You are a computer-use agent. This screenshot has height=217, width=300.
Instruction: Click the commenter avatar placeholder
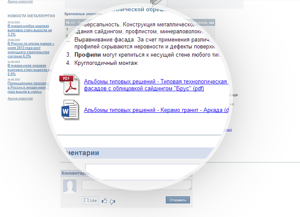coord(70,186)
